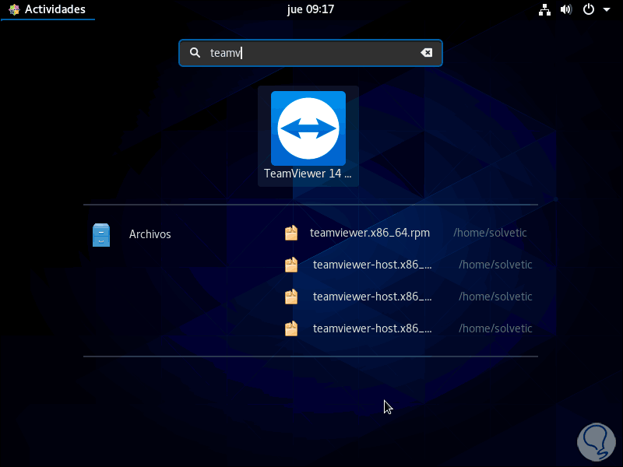Clear the search field with backspace icon
The width and height of the screenshot is (623, 467).
426,52
